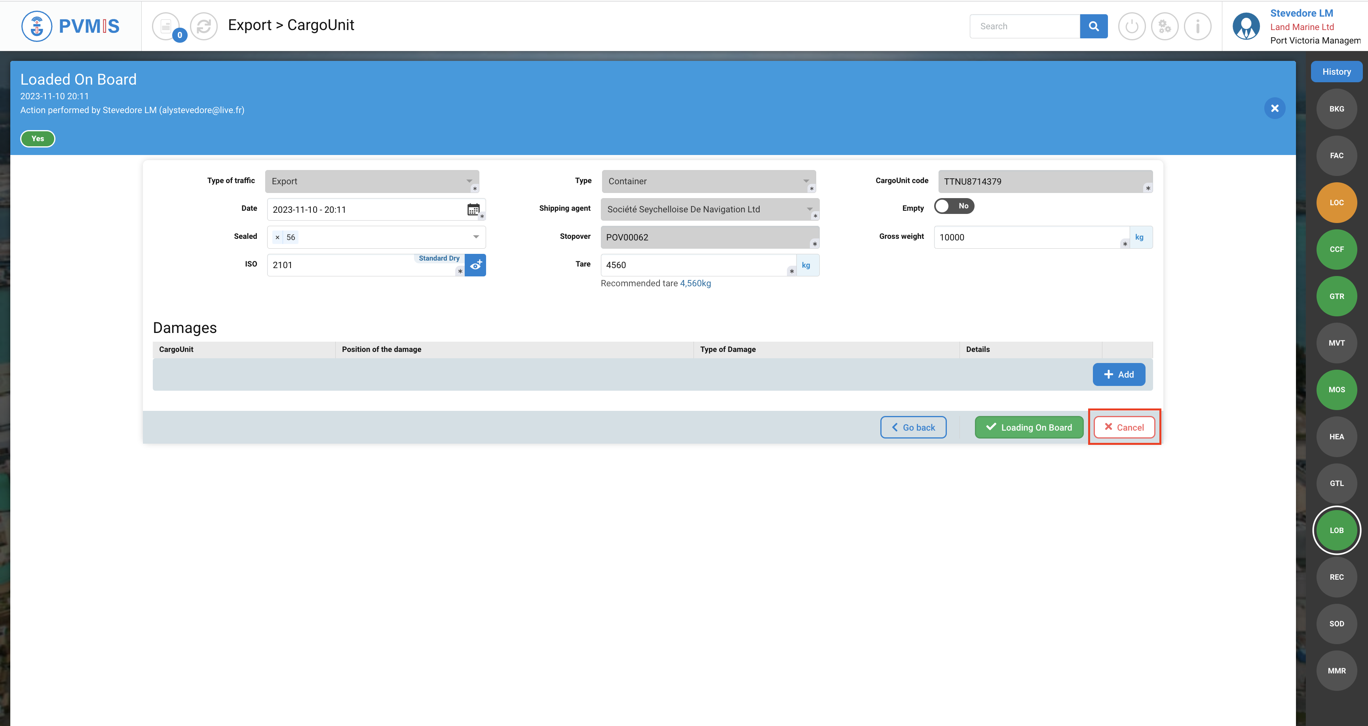
Task: Select the GTR step in sidebar
Action: click(x=1336, y=296)
